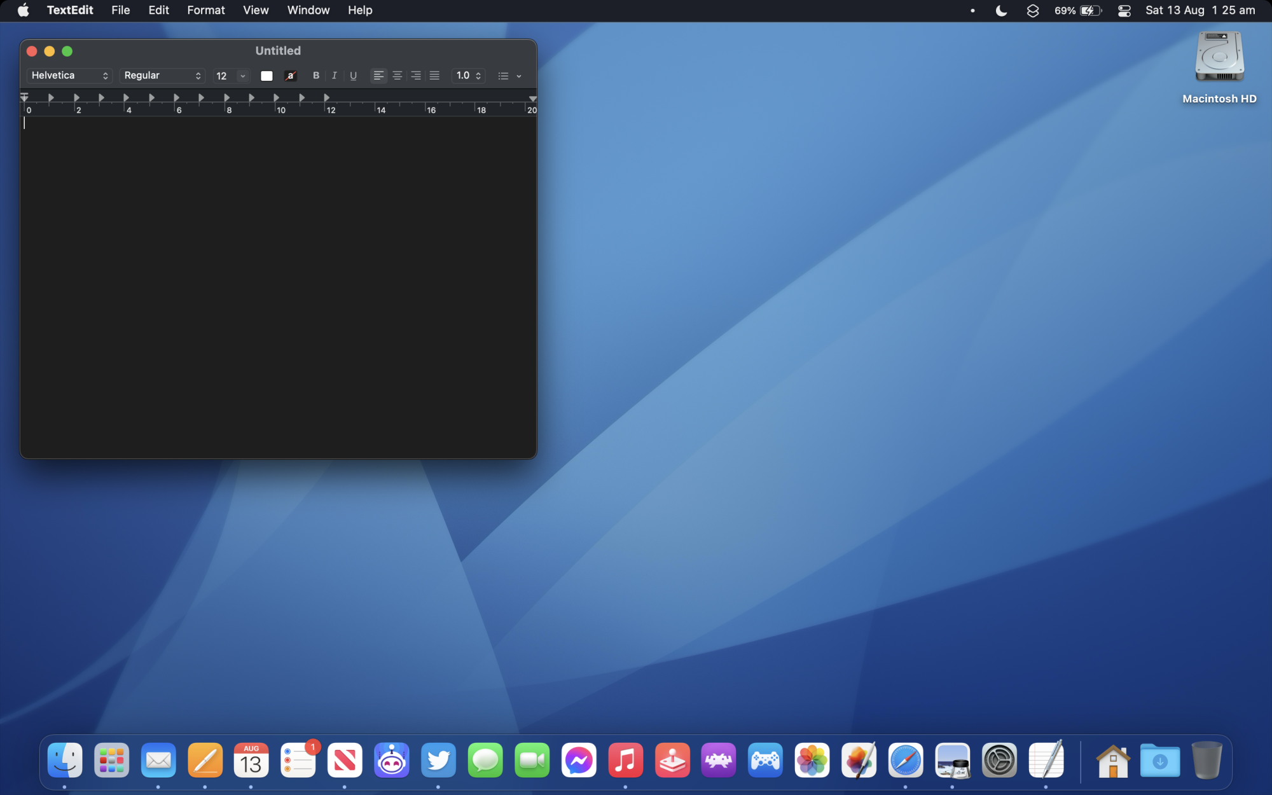1272x795 pixels.
Task: Align text to the left
Action: coord(378,76)
